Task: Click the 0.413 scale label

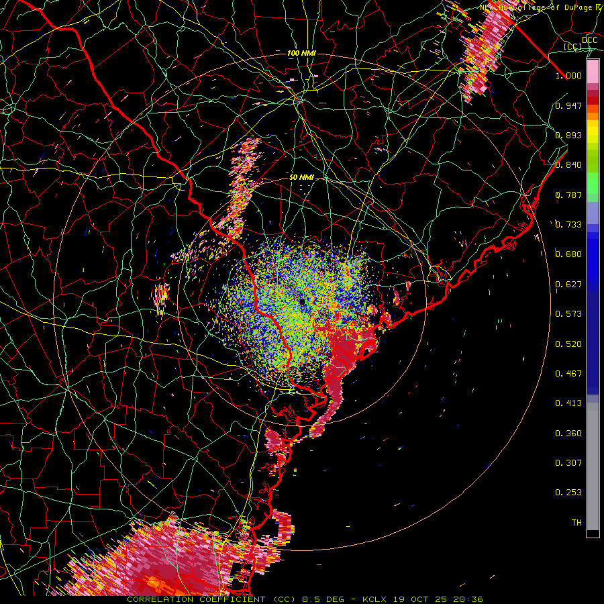Action: coord(568,403)
